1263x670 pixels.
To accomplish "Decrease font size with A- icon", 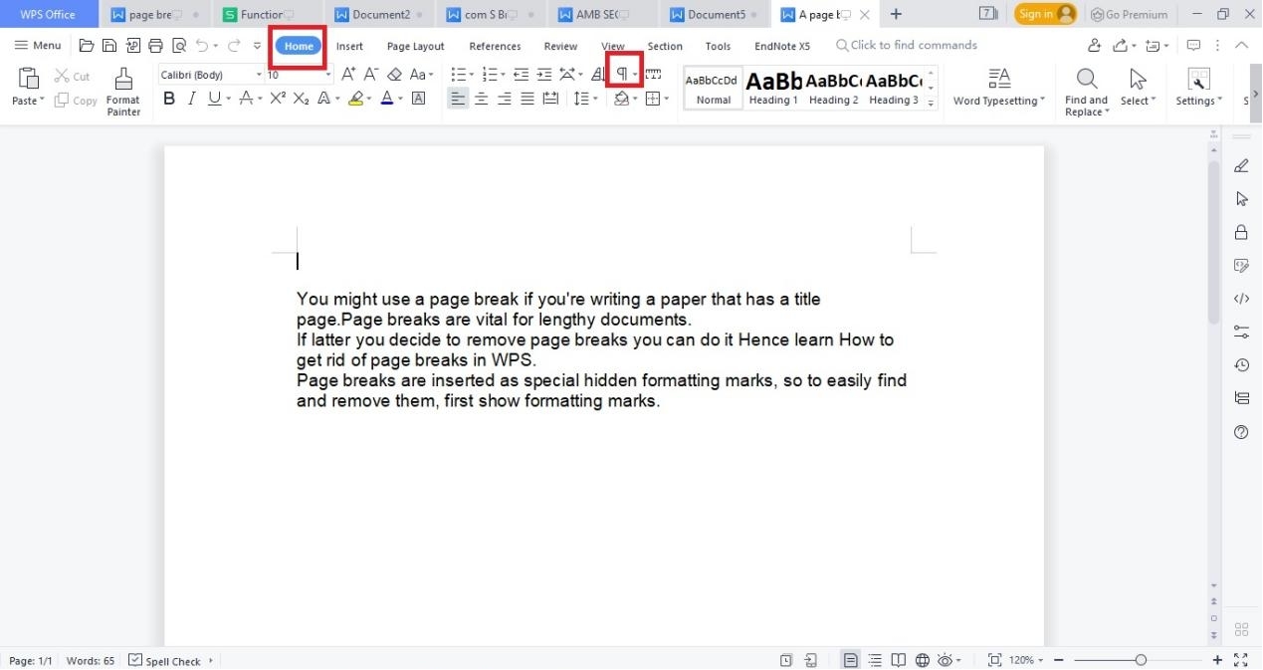I will point(370,75).
